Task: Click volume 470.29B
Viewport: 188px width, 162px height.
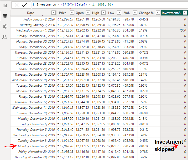Action: click(128, 58)
